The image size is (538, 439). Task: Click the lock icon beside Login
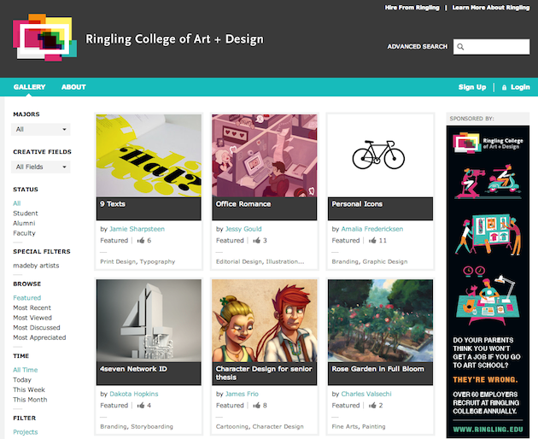pyautogui.click(x=504, y=87)
